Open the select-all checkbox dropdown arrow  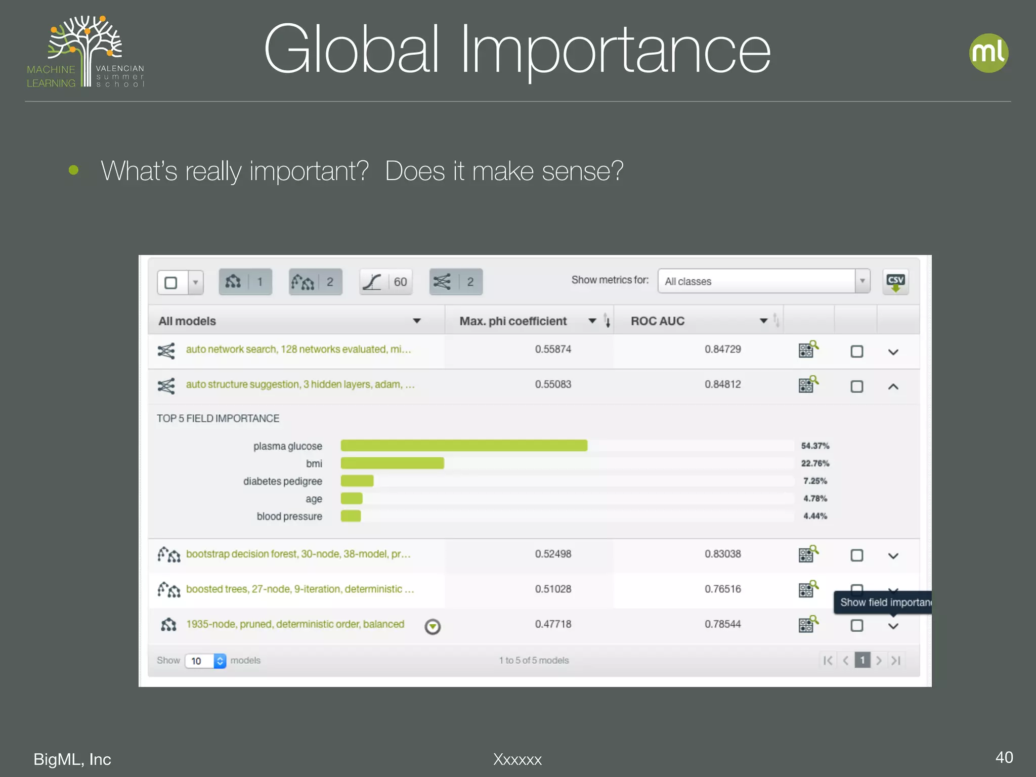point(195,282)
